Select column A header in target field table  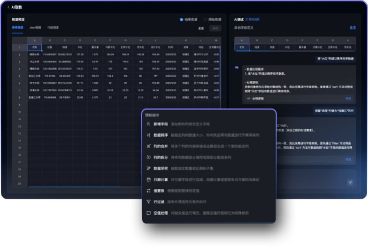242,40
